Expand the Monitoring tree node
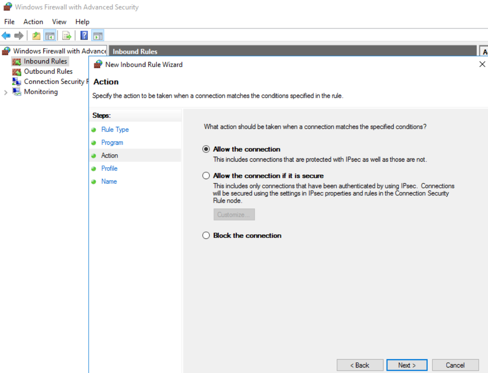Image resolution: width=488 pixels, height=373 pixels. click(6, 92)
